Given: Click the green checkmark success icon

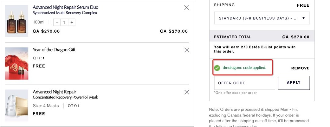Looking at the screenshot, I should pos(217,68).
